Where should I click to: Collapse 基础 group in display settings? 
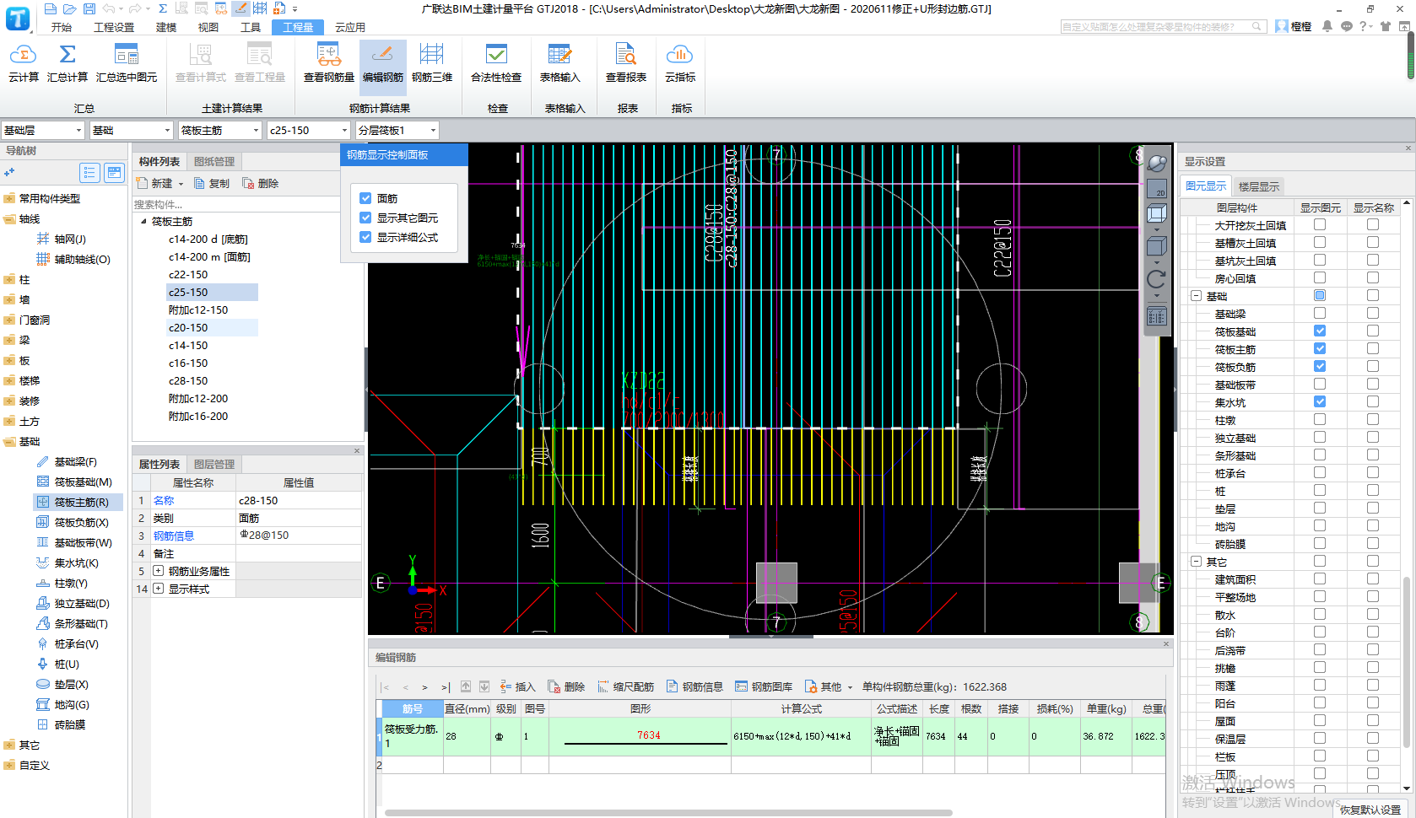pos(1196,296)
